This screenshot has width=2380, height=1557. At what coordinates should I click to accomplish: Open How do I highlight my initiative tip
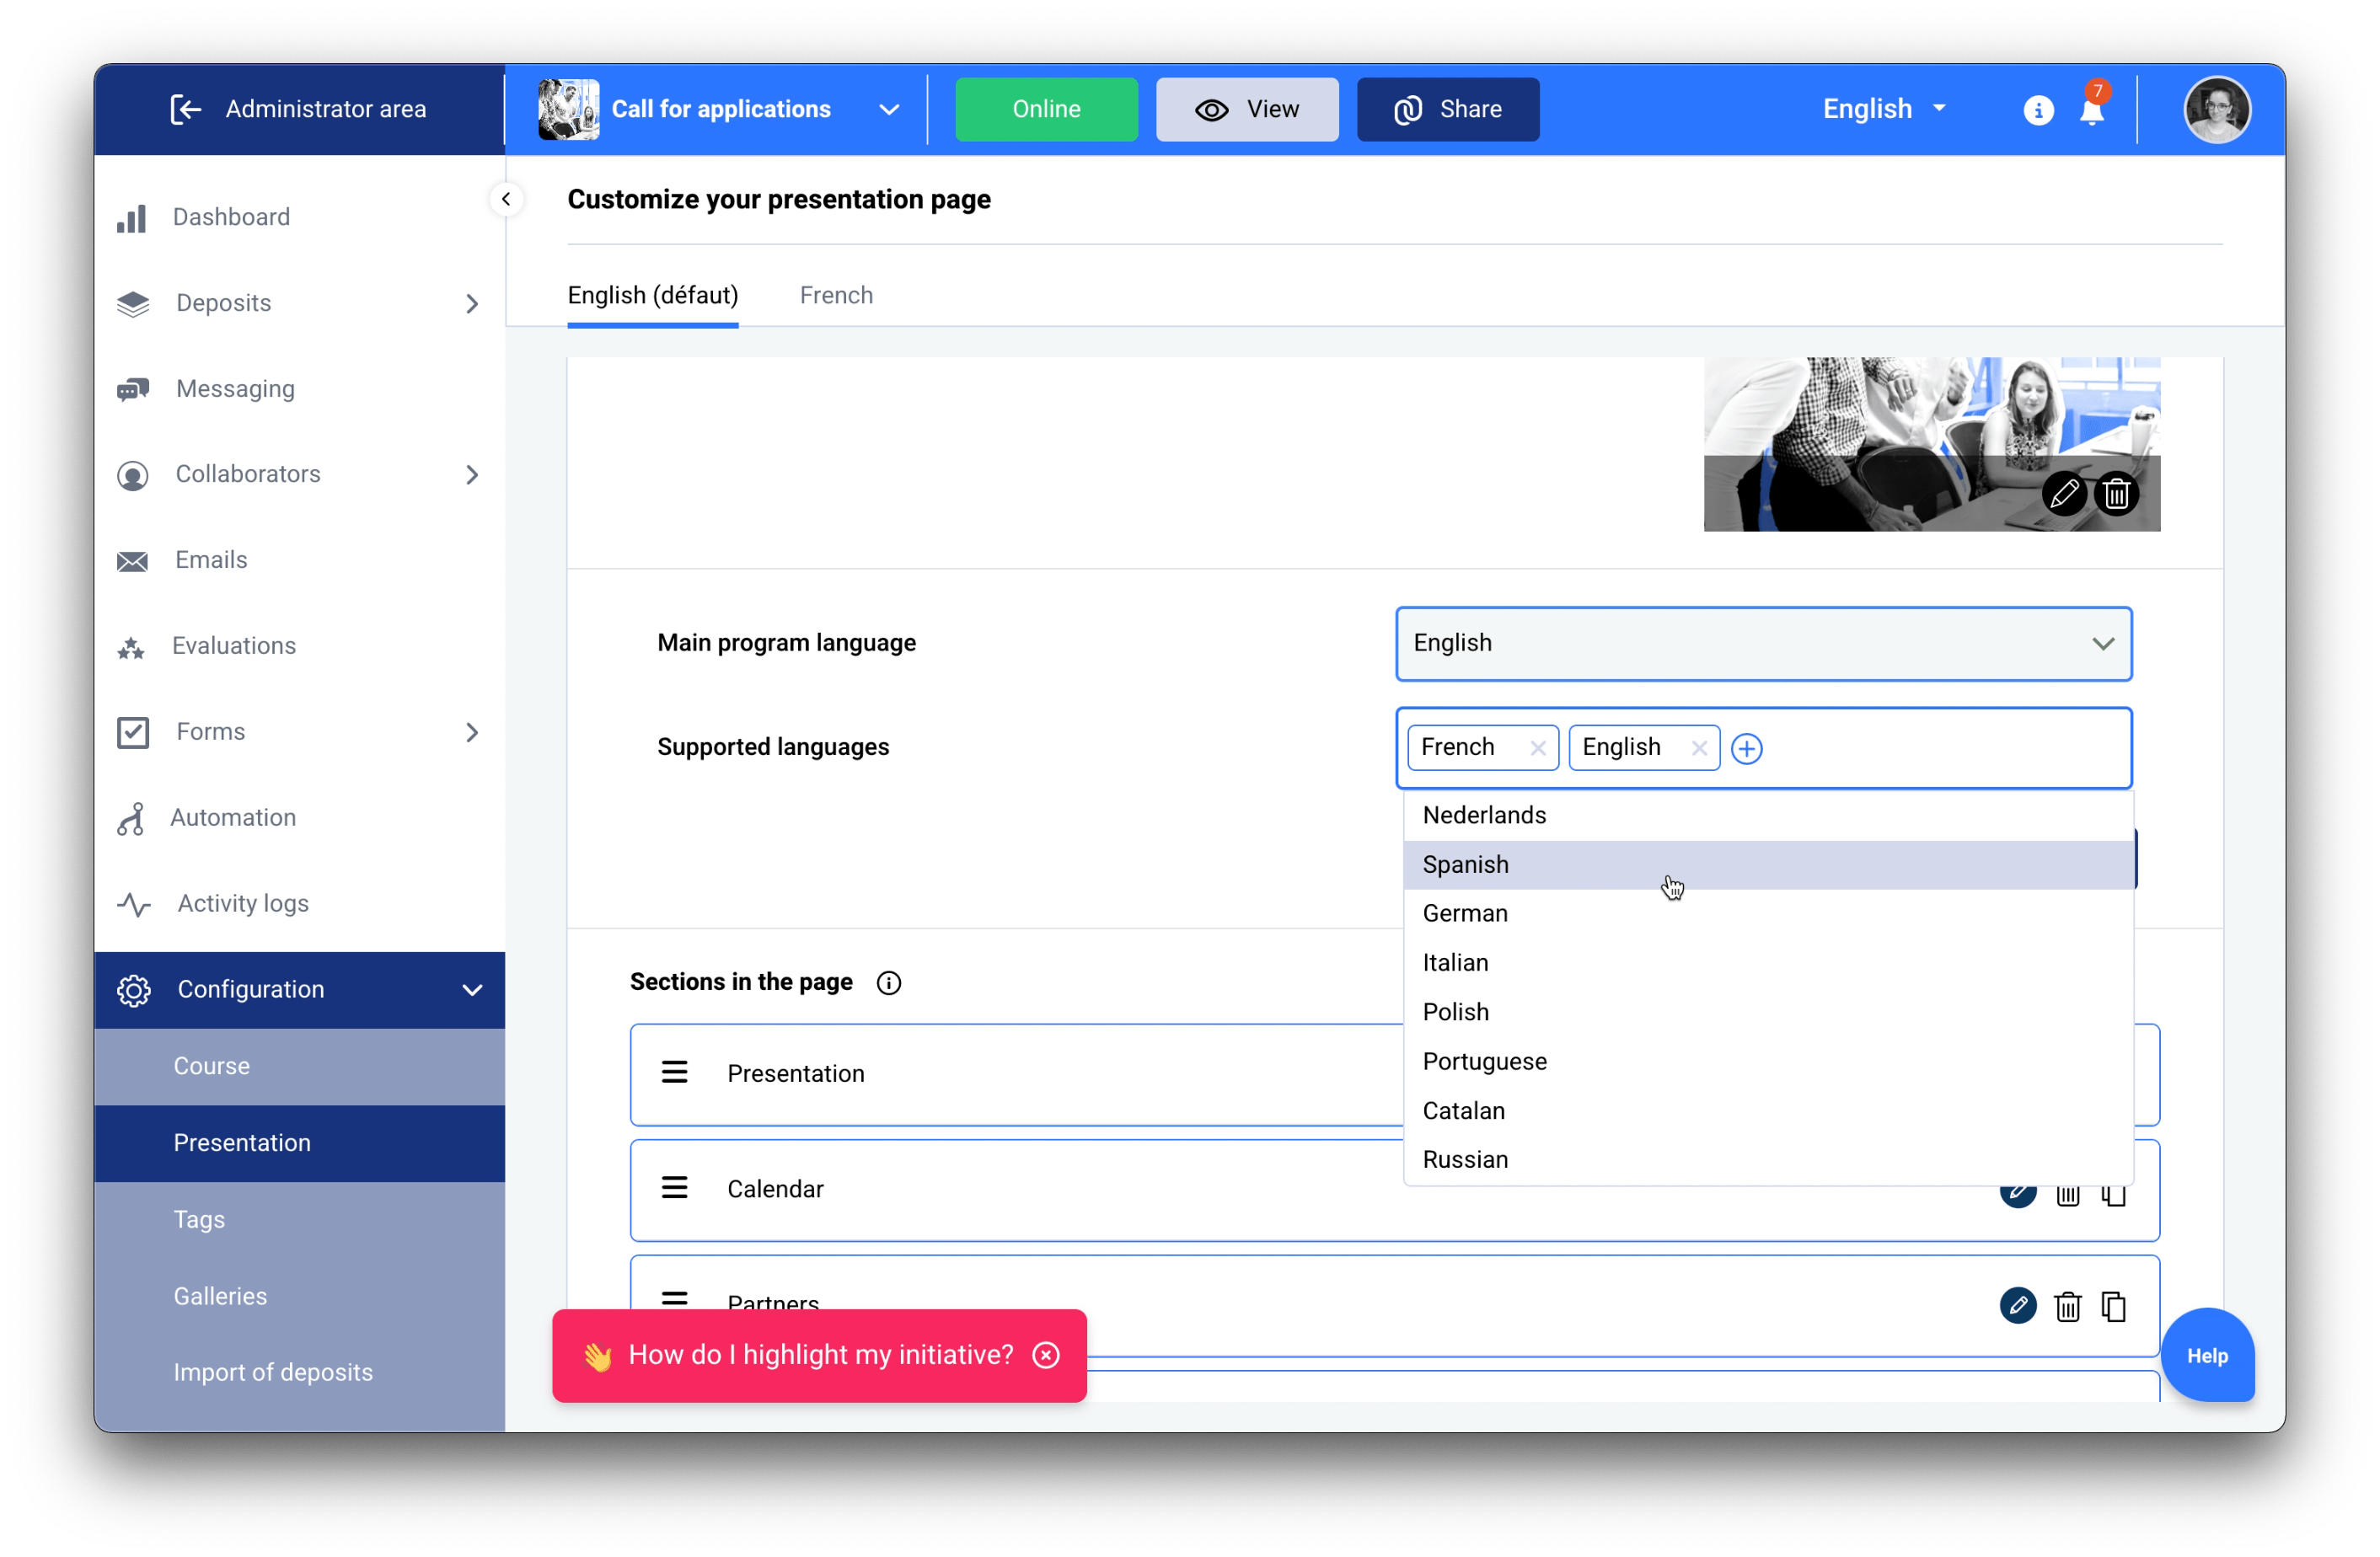[x=820, y=1355]
